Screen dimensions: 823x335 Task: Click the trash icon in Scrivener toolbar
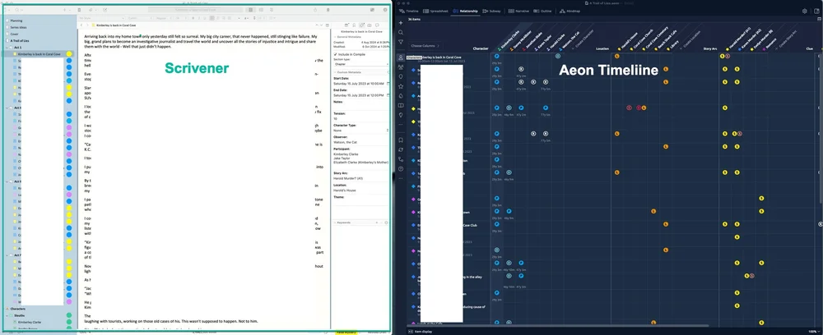[79, 9]
